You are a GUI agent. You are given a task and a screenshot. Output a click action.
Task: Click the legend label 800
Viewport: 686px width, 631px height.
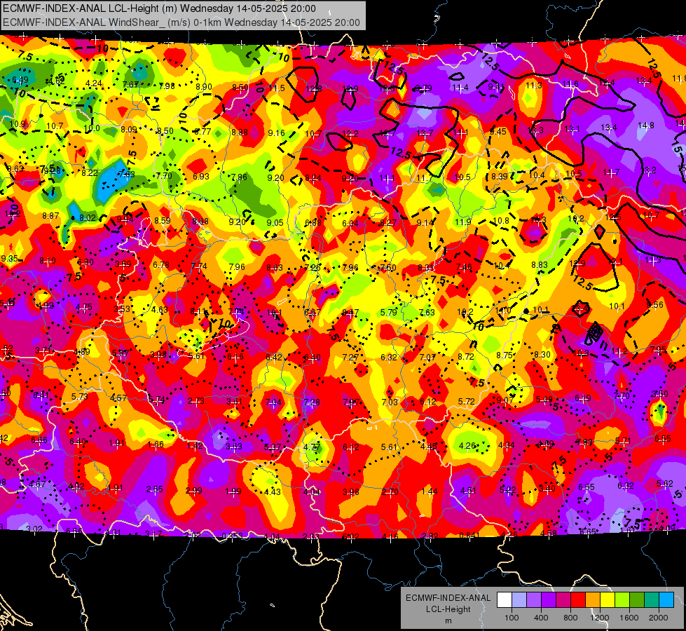(x=570, y=618)
